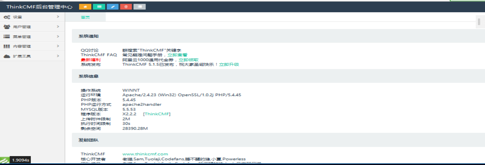Viewport: 485px width, 165px height.
Task: Click the red 最新福利 label
Action: [91, 60]
